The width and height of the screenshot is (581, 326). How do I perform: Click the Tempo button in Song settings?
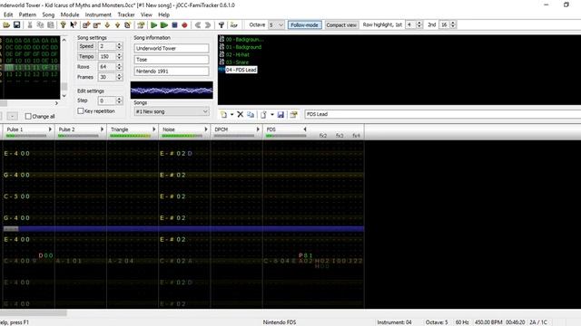(x=86, y=56)
